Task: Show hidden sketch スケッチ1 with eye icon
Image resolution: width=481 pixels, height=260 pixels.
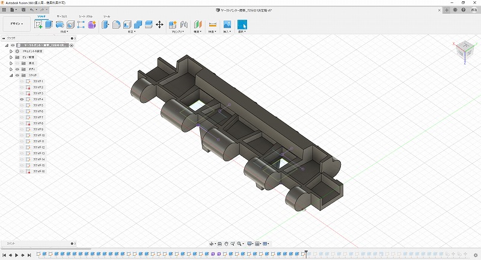Action: 22,81
